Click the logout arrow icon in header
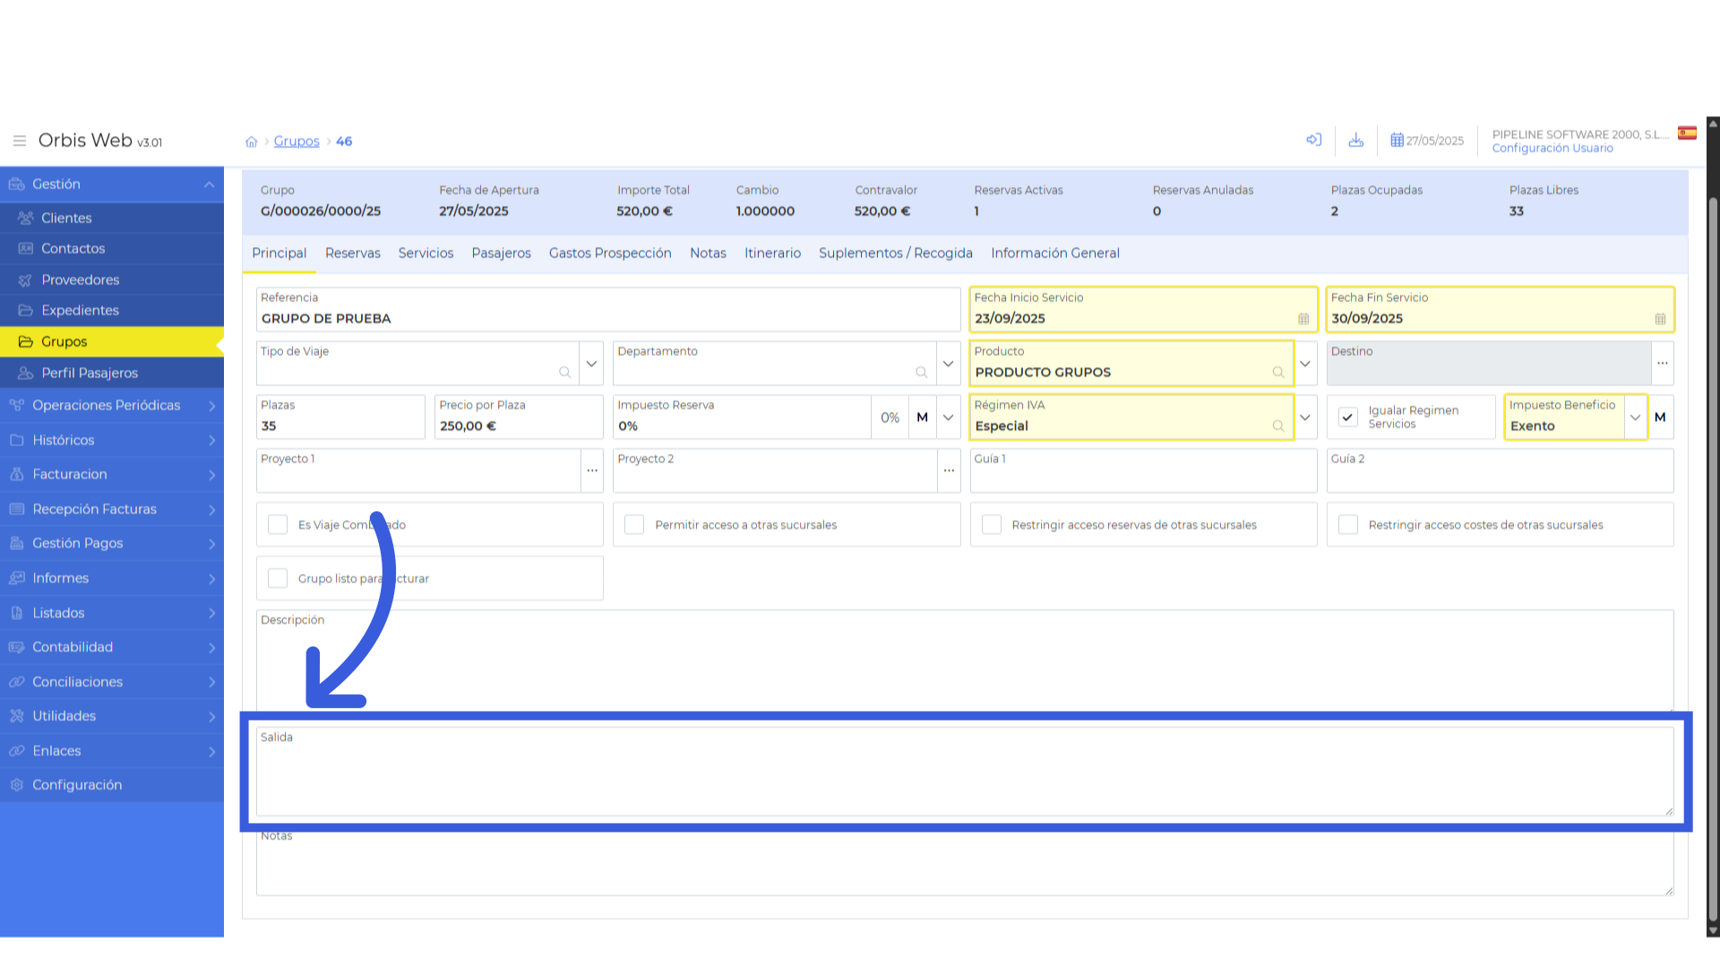Viewport: 1720px width, 967px height. (1314, 140)
